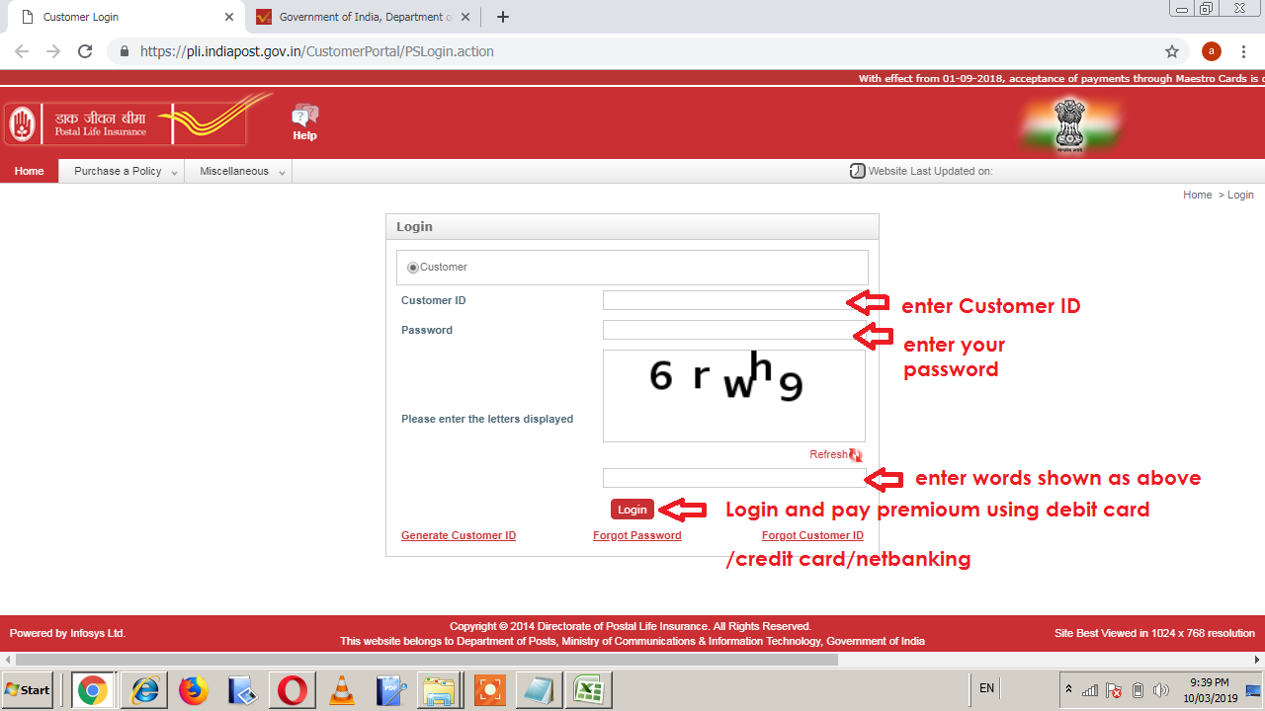The width and height of the screenshot is (1265, 711).
Task: Reload the page in Chrome
Action: point(84,50)
